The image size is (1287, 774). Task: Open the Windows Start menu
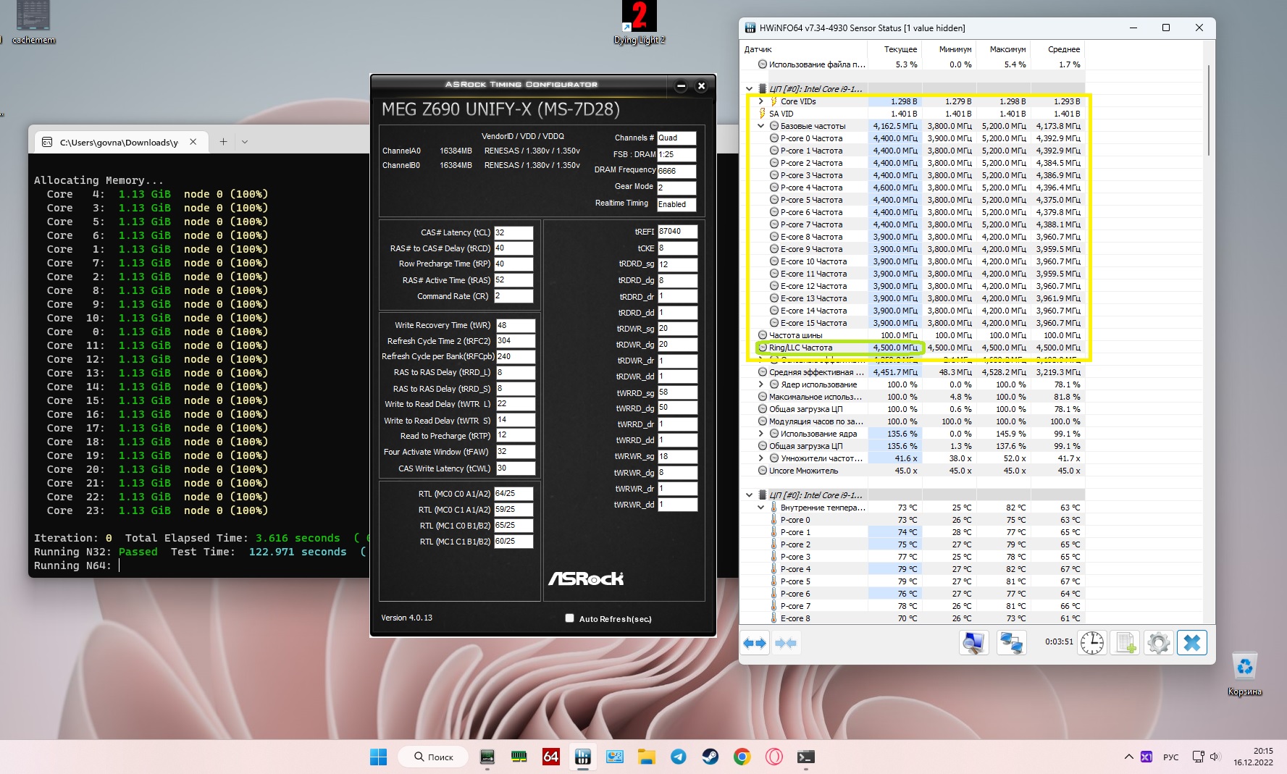pyautogui.click(x=378, y=757)
